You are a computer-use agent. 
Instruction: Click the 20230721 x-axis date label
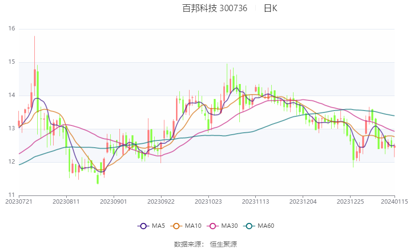[x=19, y=202]
